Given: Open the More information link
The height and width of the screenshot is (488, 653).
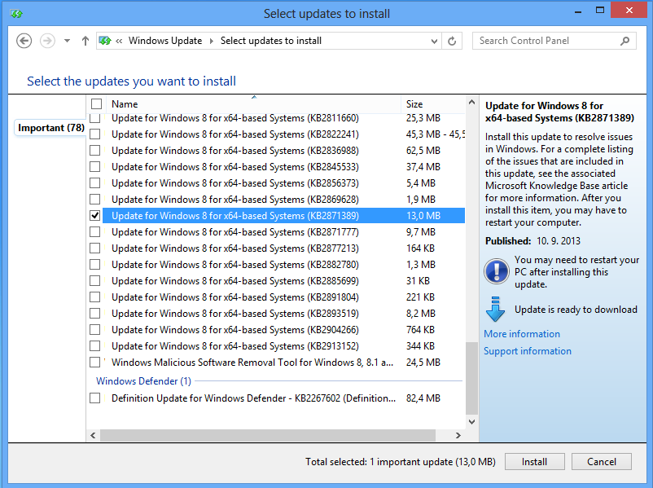Looking at the screenshot, I should pos(521,334).
